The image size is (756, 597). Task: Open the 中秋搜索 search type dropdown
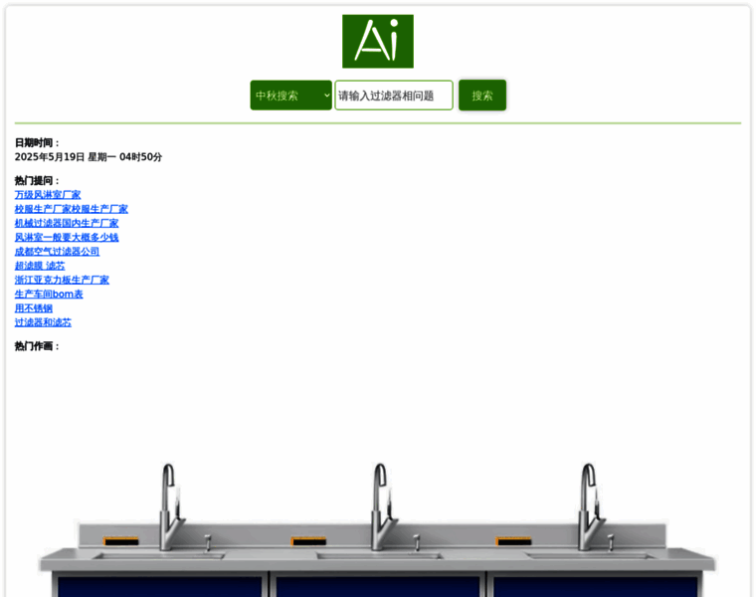coord(290,96)
